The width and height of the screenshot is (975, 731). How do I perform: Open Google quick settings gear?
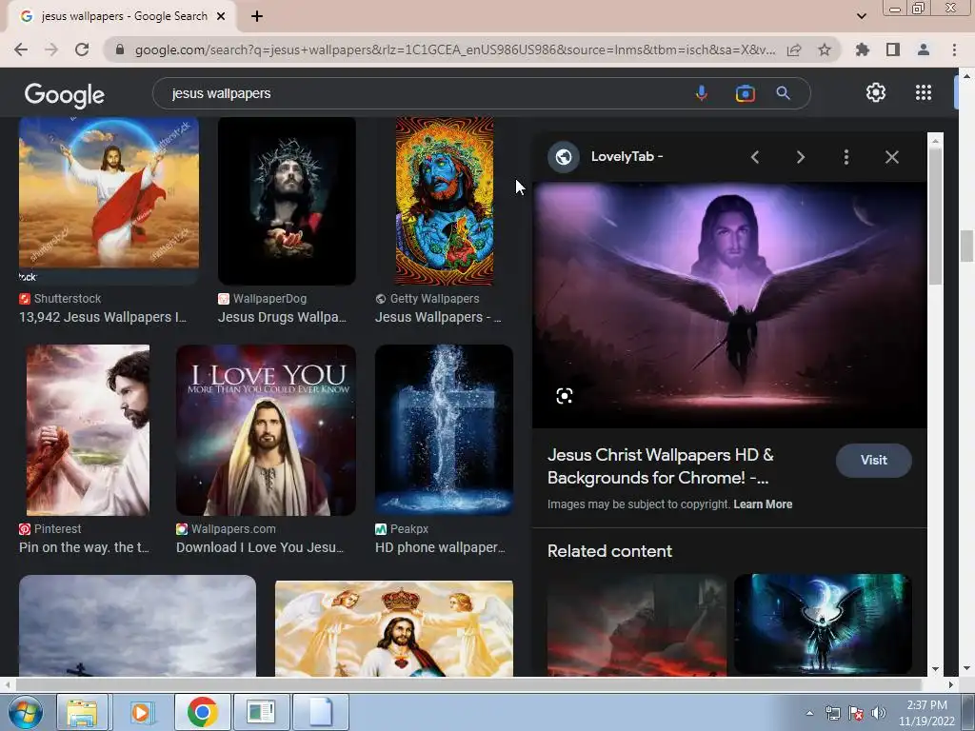(x=876, y=92)
